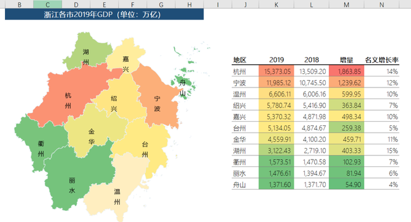This screenshot has height=222, width=411.
Task: Select the 温州 cell in the table
Action: 245,94
